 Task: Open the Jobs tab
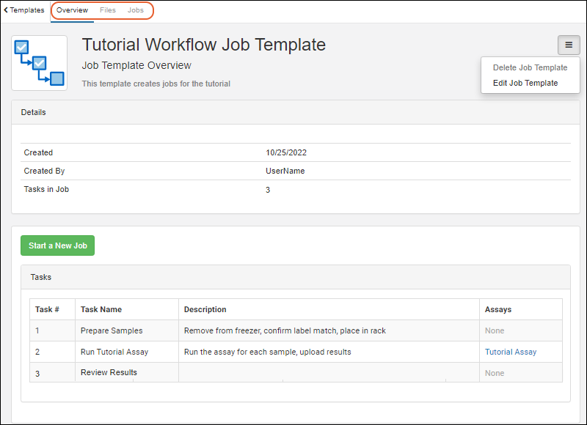[136, 10]
